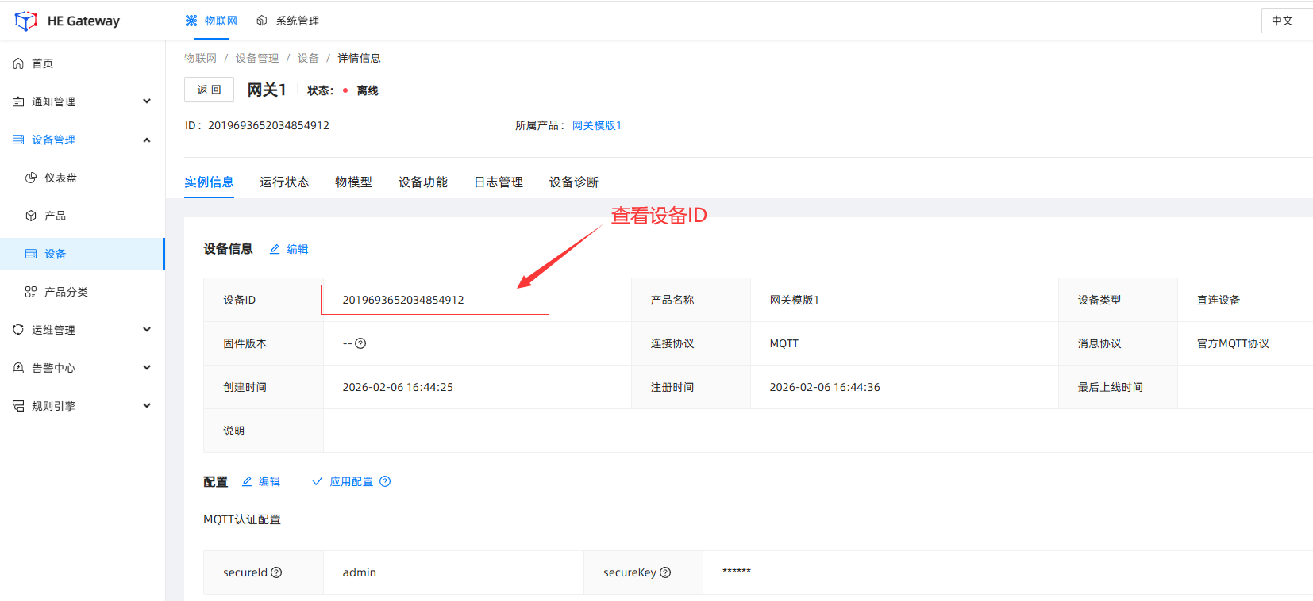Click the 返回 back button

coord(209,90)
